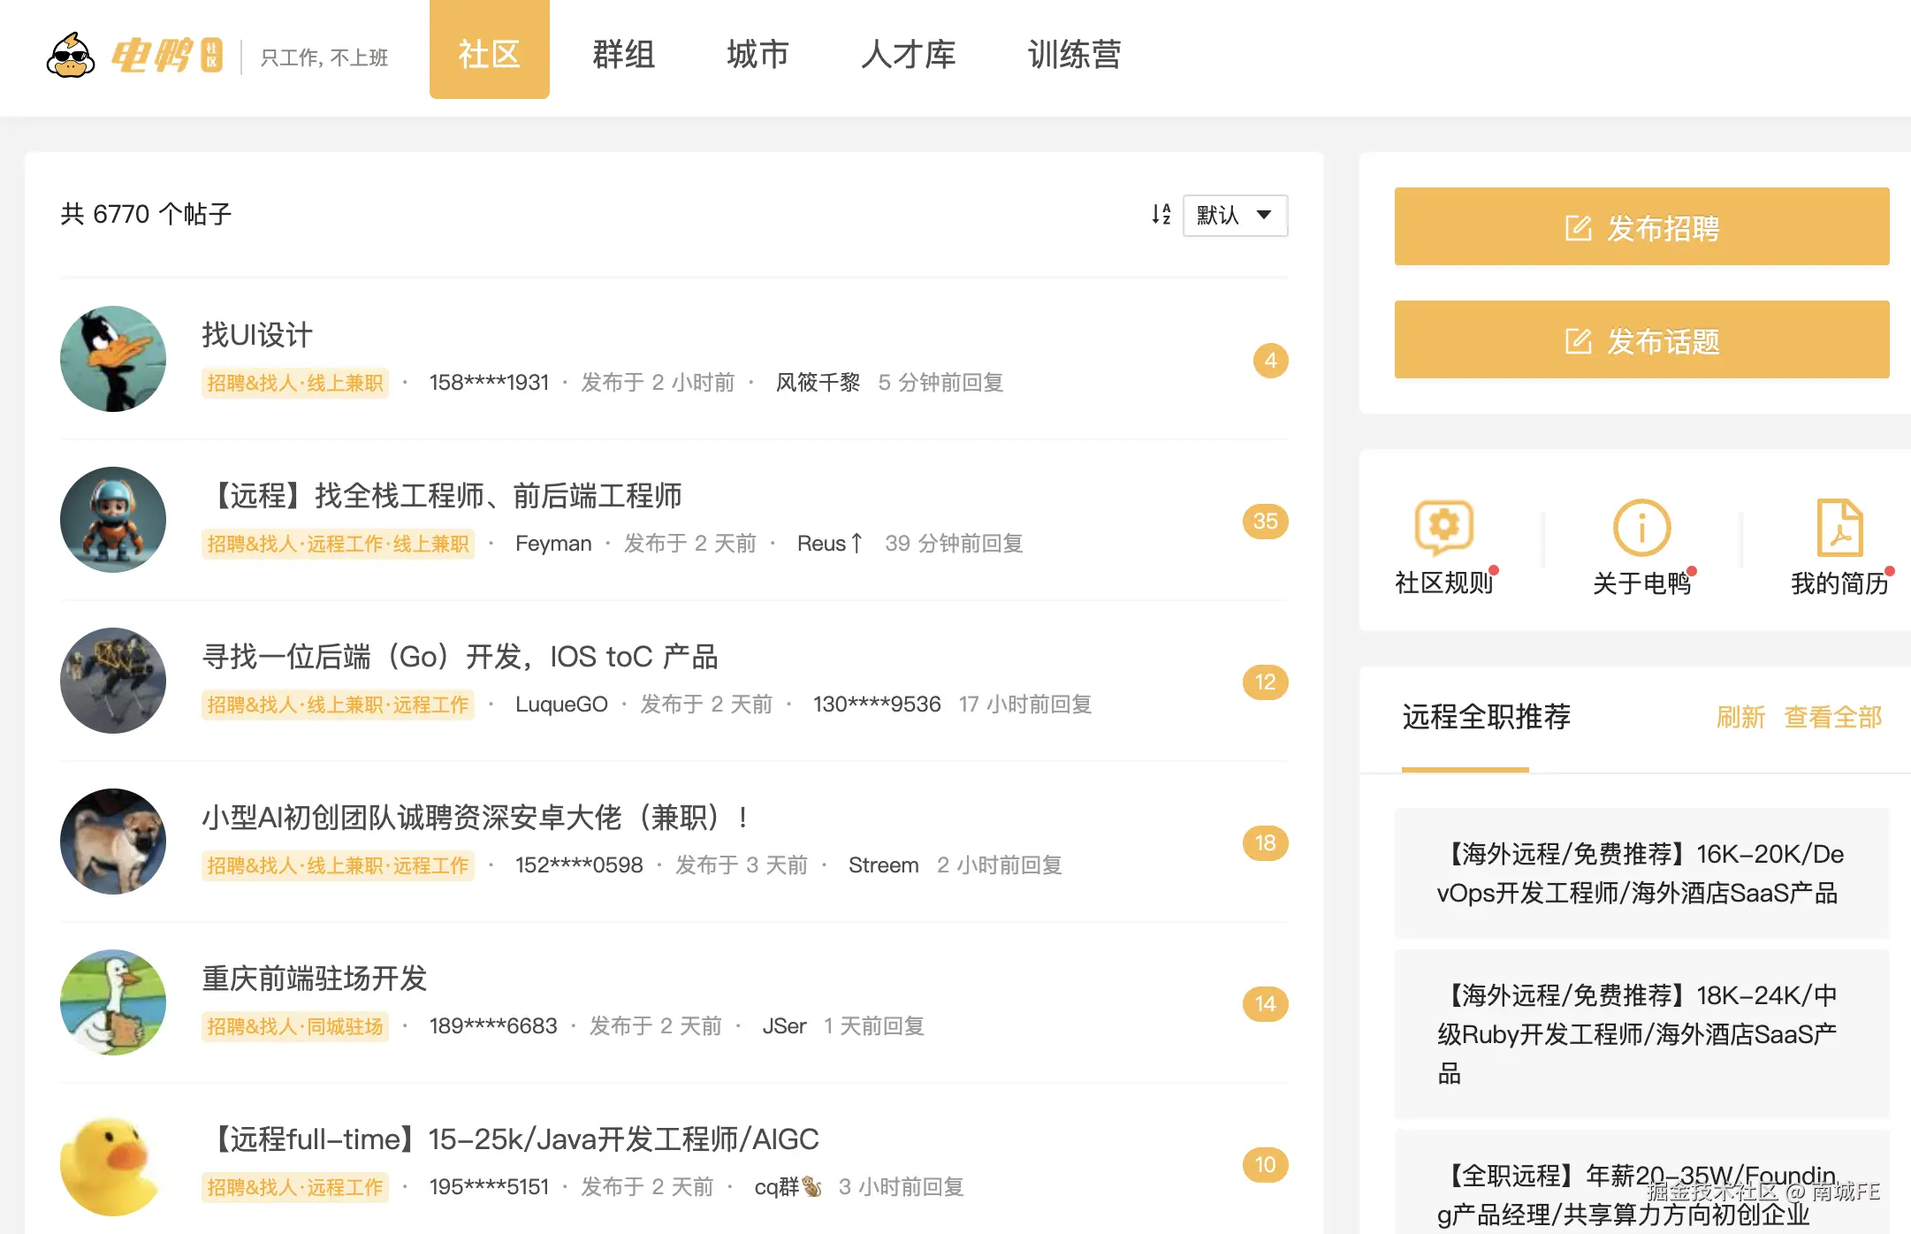The height and width of the screenshot is (1234, 1911).
Task: Open the 16K-20K DevOps开发工程师 job card
Action: [x=1641, y=873]
